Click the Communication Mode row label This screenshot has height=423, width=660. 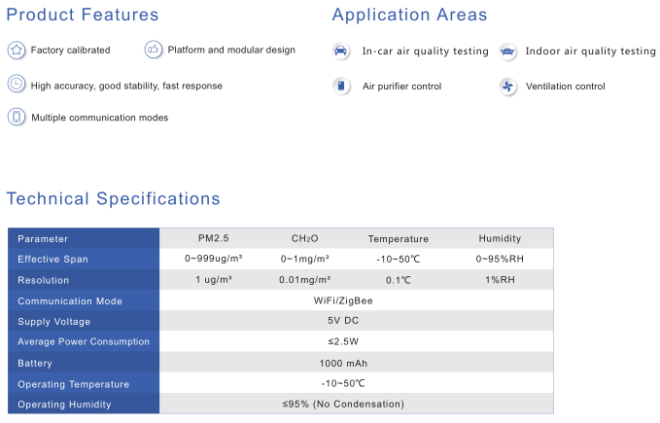pos(84,300)
